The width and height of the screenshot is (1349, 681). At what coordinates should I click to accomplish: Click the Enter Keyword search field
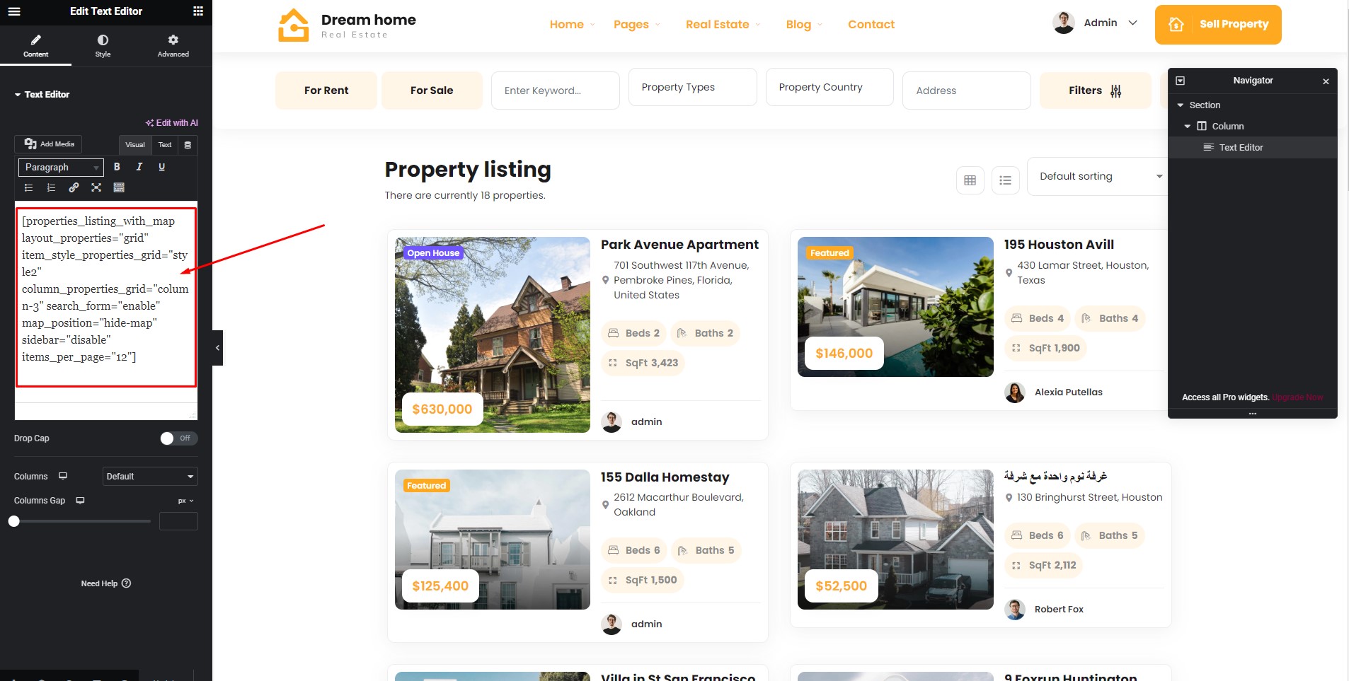coord(556,91)
